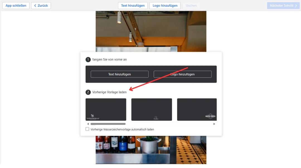Click the 'Vorherige Vorlage laden' heading
Image resolution: width=301 pixels, height=168 pixels.
point(109,92)
